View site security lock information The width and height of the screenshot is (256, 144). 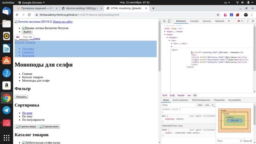pyautogui.click(x=37, y=15)
